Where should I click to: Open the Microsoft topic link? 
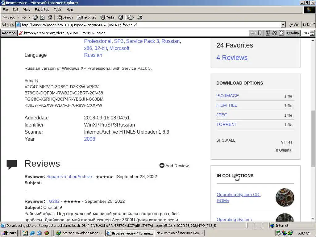tap(119, 48)
